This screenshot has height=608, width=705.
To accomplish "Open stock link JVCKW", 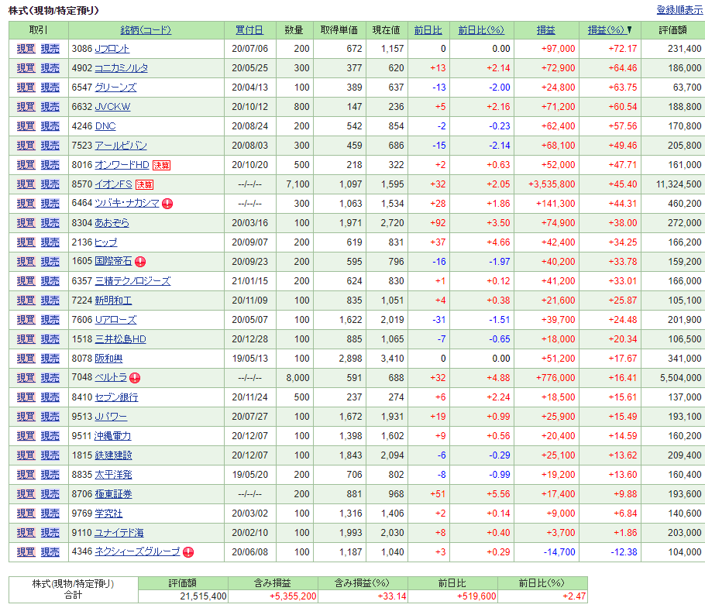I will tap(112, 107).
